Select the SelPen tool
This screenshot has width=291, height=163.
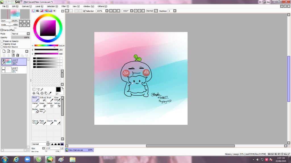coord(50,105)
